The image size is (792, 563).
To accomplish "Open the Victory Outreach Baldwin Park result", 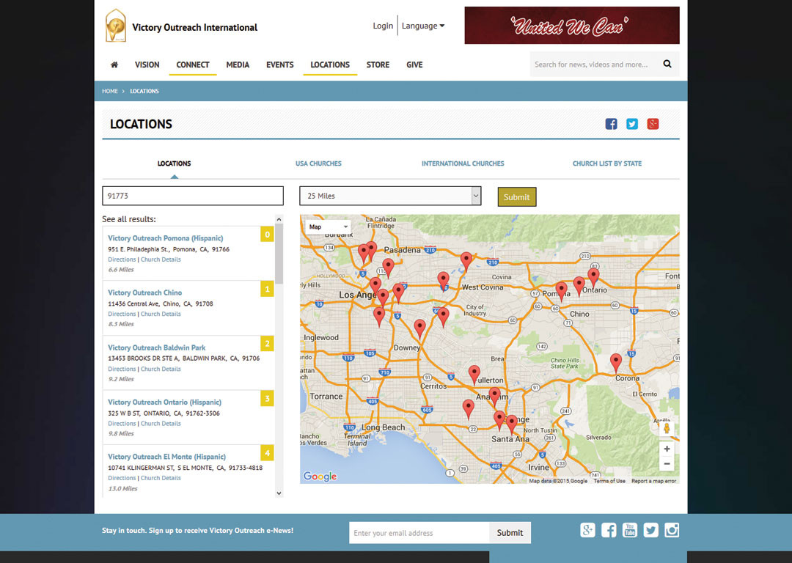I will click(157, 347).
